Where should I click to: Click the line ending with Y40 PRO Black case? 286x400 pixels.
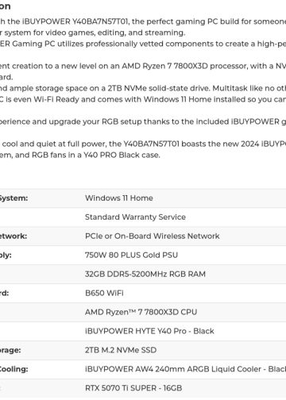click(80, 155)
